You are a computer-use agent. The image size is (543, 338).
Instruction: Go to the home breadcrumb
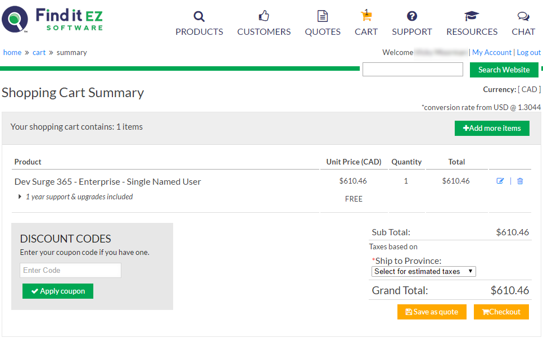[12, 52]
